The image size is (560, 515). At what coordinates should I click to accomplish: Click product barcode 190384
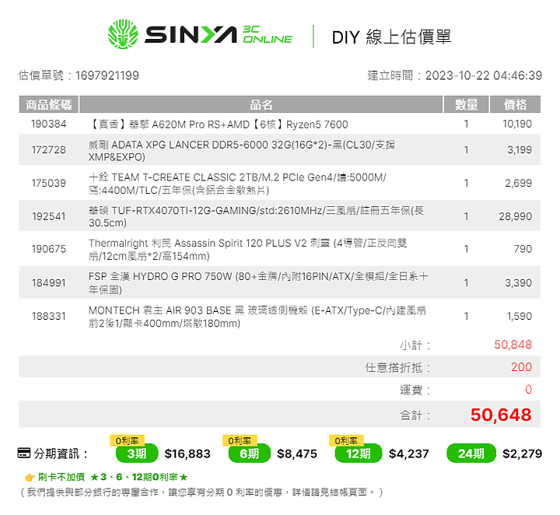click(48, 124)
